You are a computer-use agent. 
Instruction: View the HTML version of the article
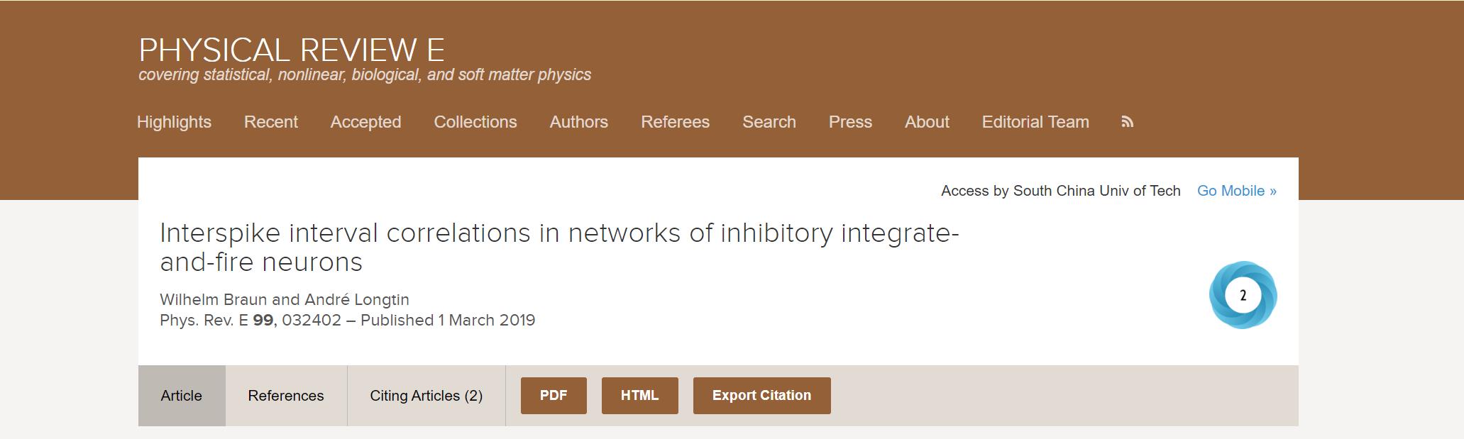[640, 396]
